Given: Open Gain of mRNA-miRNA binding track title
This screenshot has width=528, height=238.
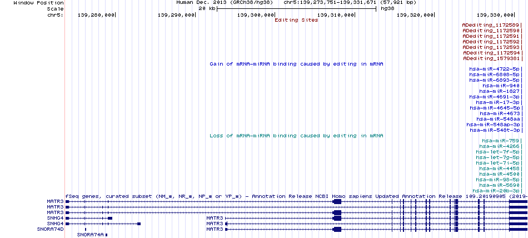Looking at the screenshot, I should pos(296,64).
